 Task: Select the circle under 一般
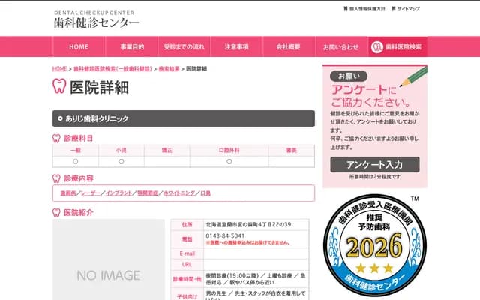click(76, 161)
